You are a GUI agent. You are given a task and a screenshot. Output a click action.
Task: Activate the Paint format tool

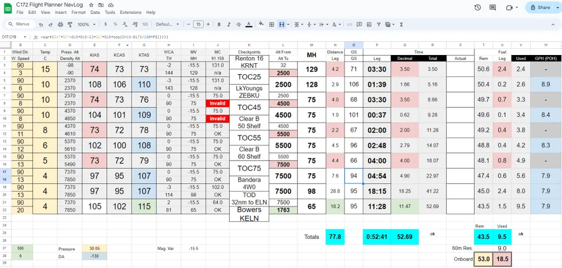point(69,24)
